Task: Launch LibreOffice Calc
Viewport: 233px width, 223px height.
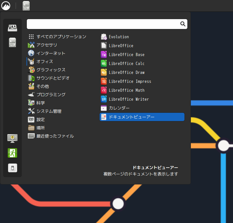Action: [142, 63]
